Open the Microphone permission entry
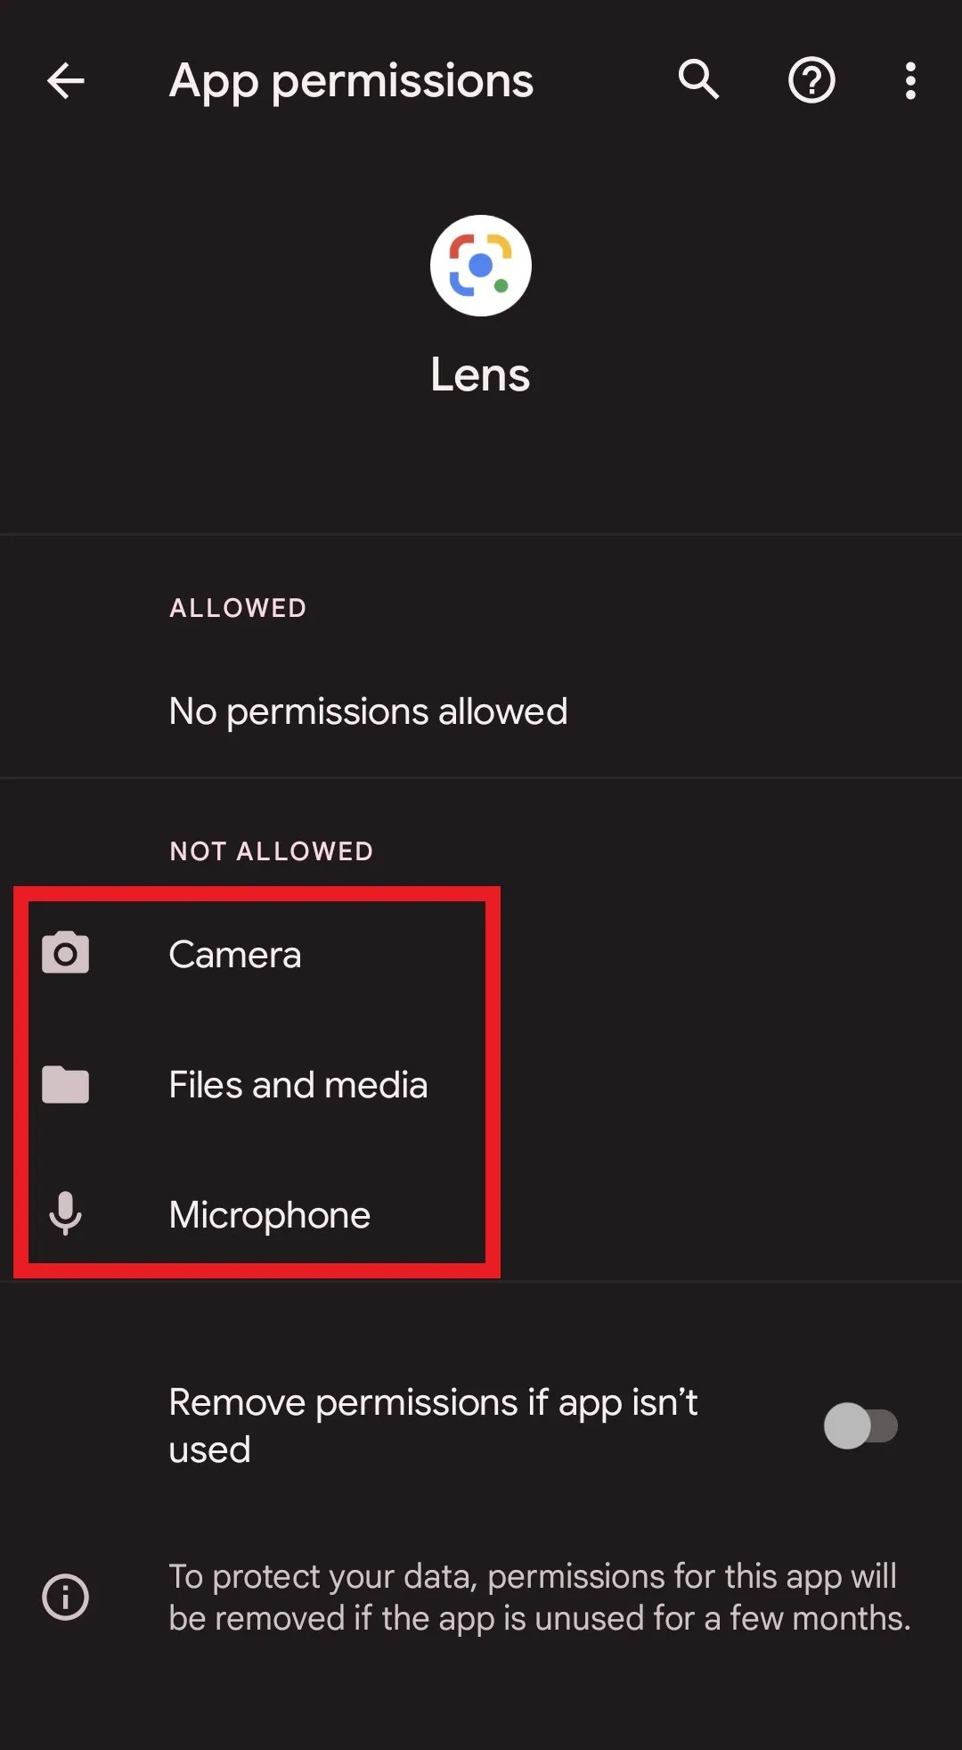The image size is (962, 1750). pos(270,1215)
